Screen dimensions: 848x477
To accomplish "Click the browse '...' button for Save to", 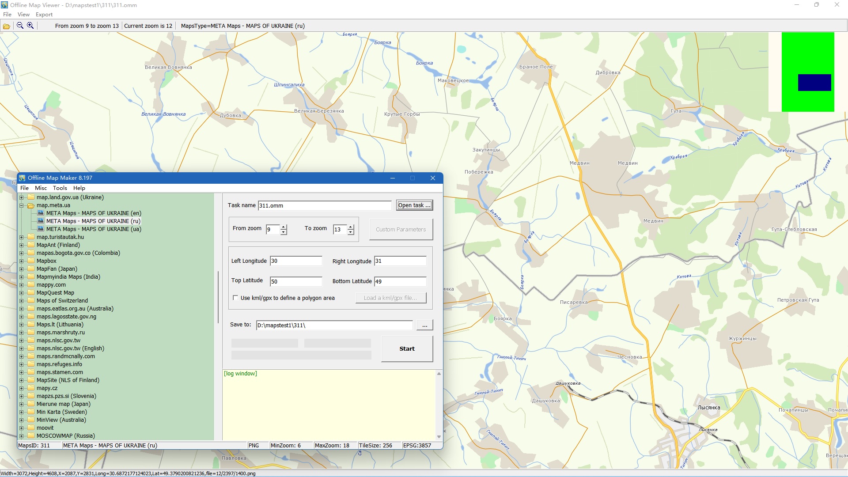I will [424, 326].
